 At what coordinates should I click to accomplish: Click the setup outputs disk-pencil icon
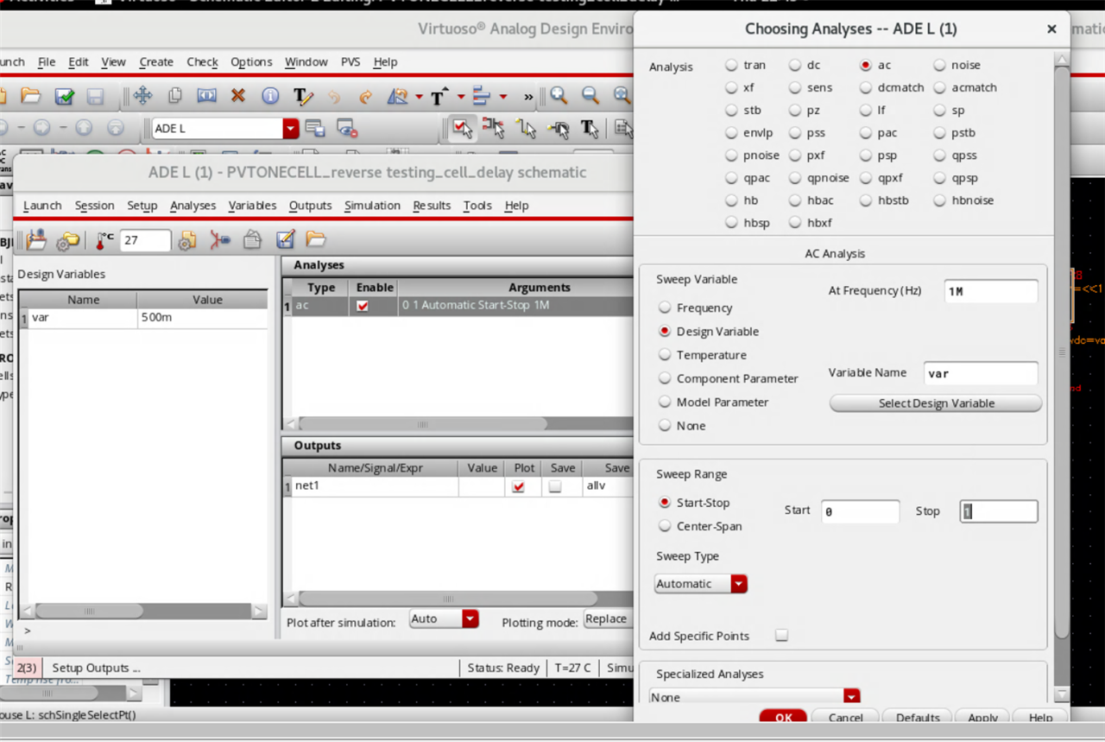coord(285,240)
